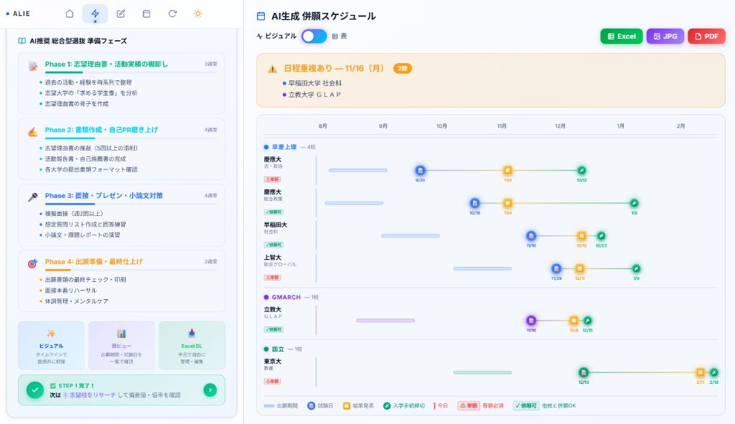
Task: Click the 11/29 exam marker for 上智大
Action: 556,268
